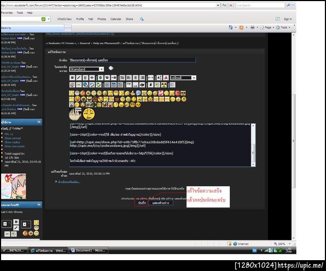Screen dimensions: 326x271
Task: Open the Show own posts link
Action: click(x=15, y=146)
